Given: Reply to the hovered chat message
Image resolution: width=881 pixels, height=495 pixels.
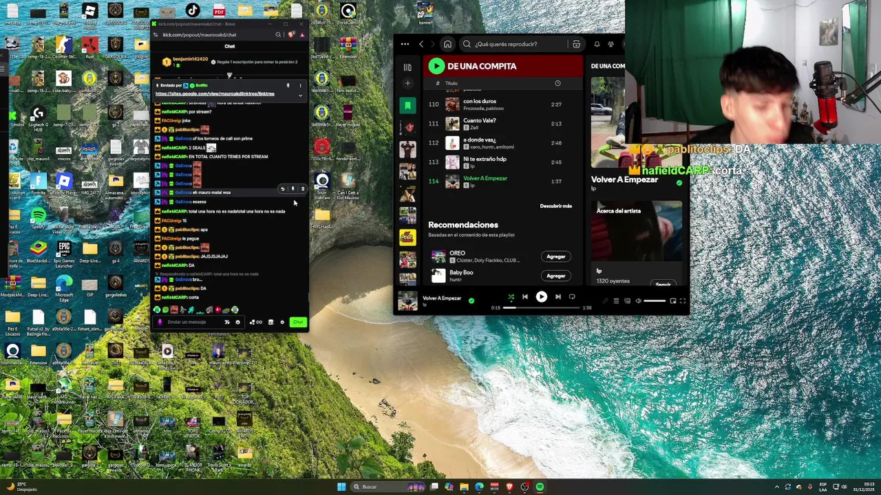Looking at the screenshot, I should point(282,188).
